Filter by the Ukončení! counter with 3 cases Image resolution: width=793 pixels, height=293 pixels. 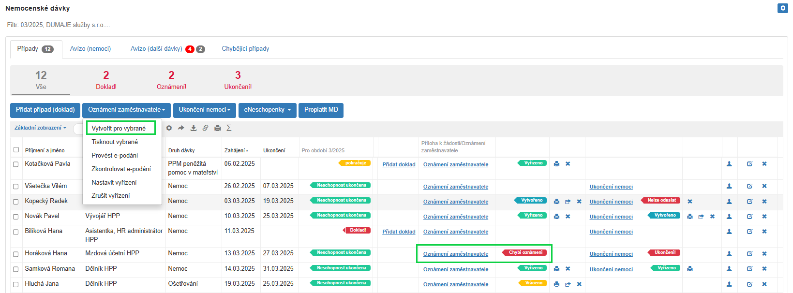pyautogui.click(x=238, y=80)
